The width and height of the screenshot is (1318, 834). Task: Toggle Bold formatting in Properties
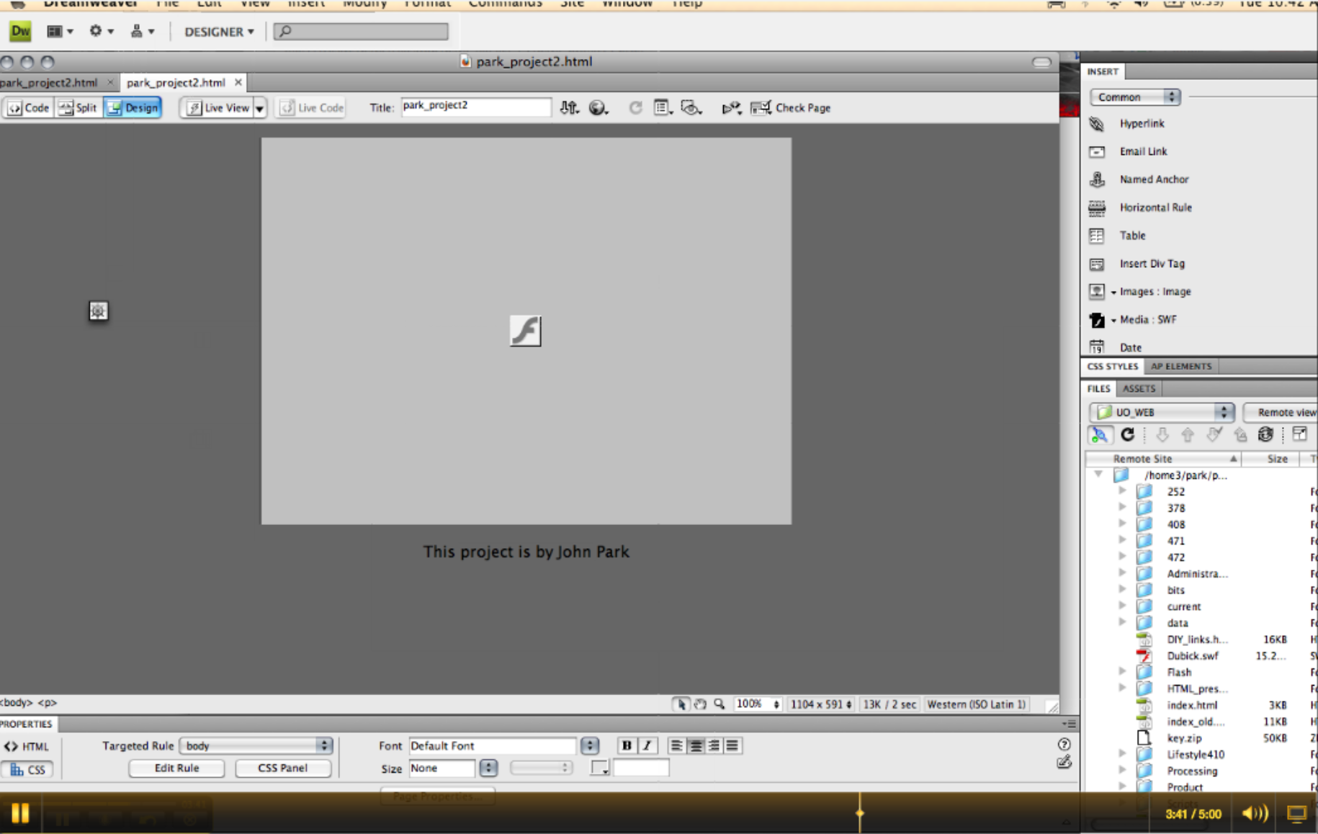(627, 745)
